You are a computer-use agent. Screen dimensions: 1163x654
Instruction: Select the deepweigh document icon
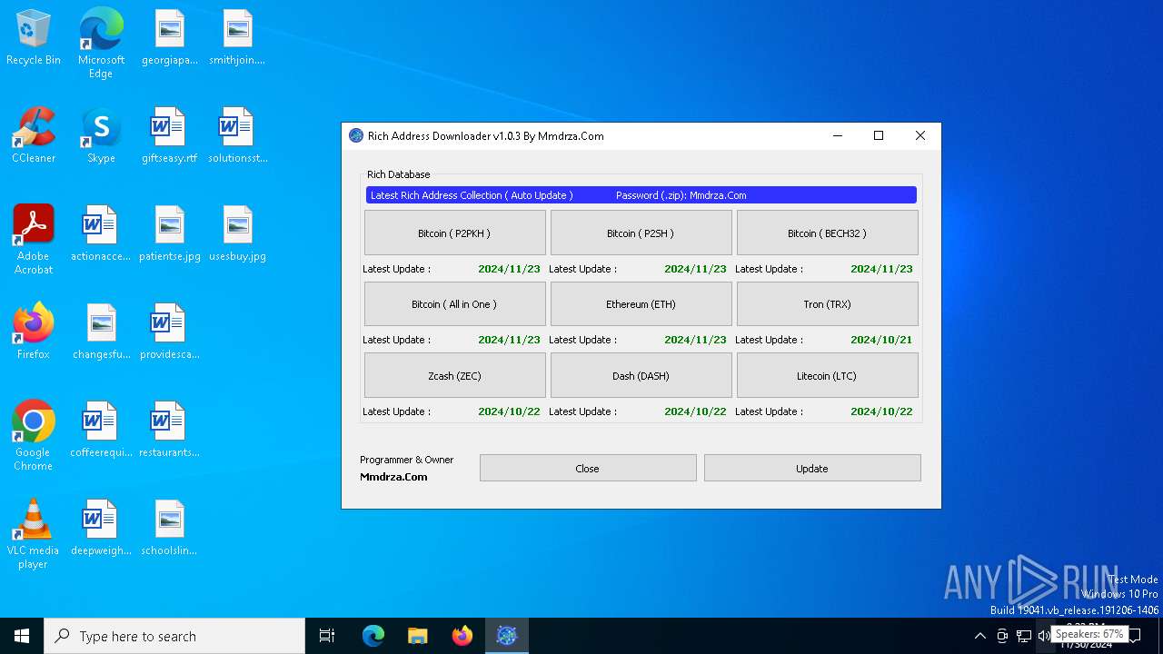[101, 529]
